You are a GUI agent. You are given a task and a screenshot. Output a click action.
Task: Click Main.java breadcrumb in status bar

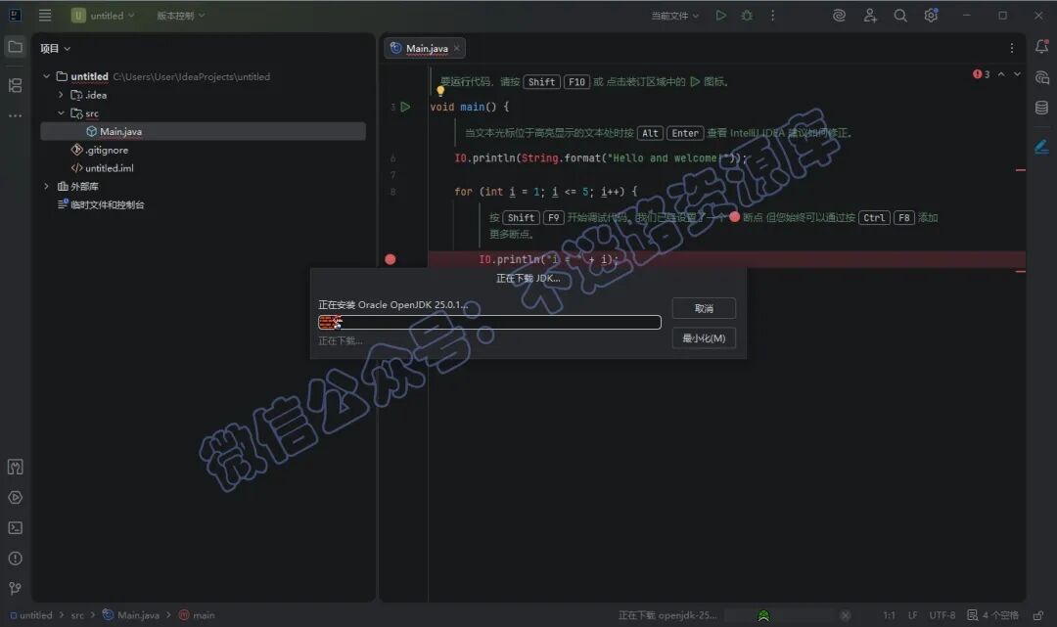[x=131, y=615]
